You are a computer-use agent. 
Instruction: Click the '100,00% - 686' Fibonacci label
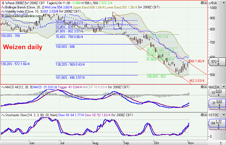[x=65, y=47]
